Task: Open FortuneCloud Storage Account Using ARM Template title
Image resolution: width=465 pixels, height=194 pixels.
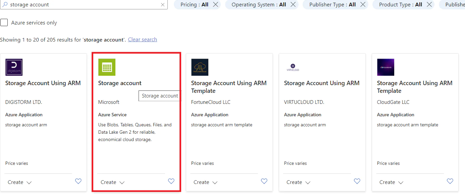Action: [x=229, y=87]
